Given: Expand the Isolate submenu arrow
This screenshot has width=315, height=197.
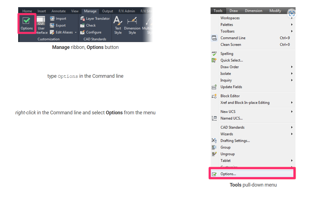Looking at the screenshot, I should pos(292,74).
